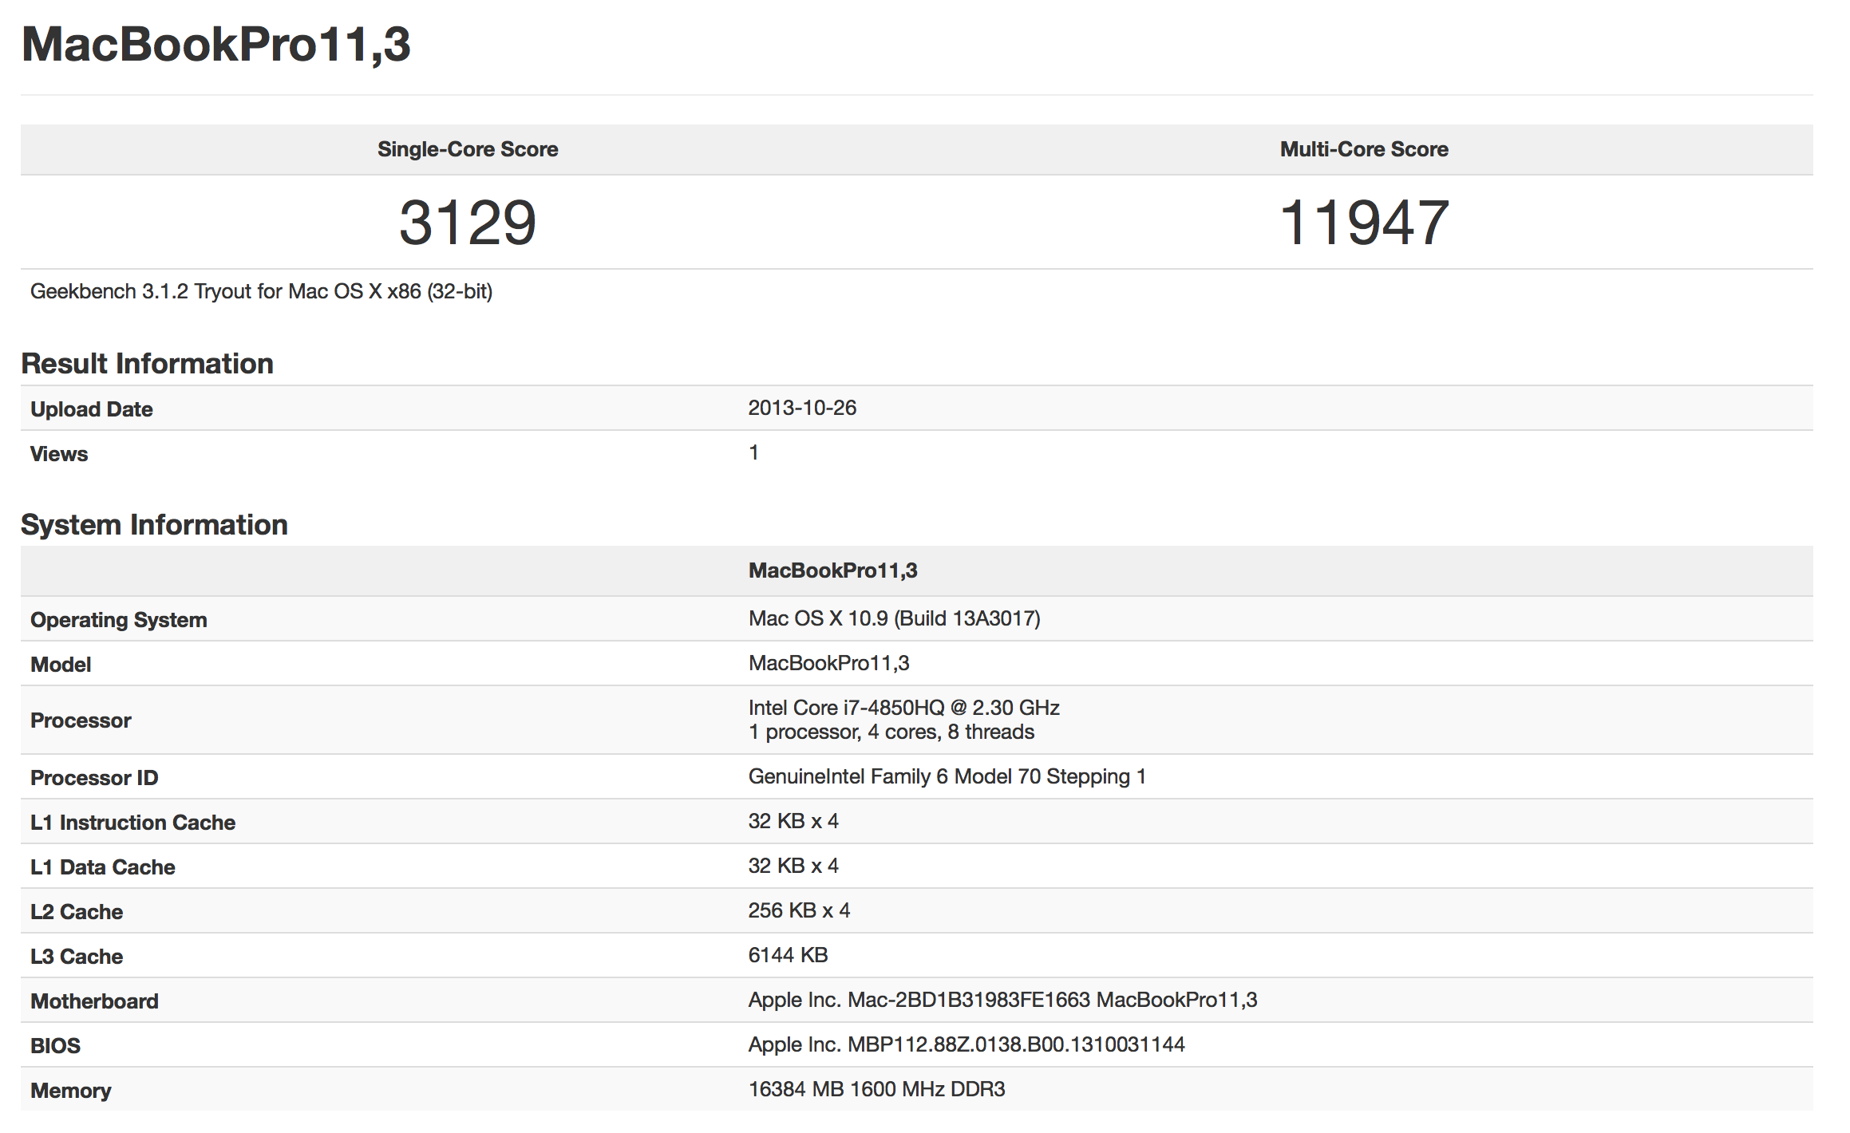The height and width of the screenshot is (1133, 1850).
Task: Click the multi-core score value 11947
Action: click(x=1364, y=223)
